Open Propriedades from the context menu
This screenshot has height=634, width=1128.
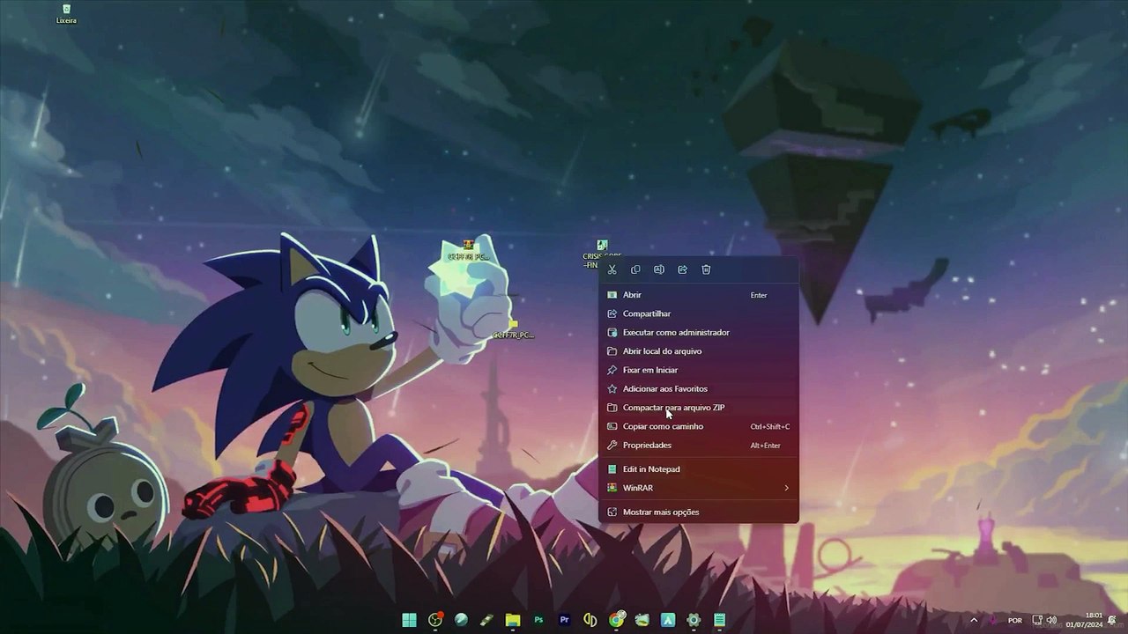[699, 446]
